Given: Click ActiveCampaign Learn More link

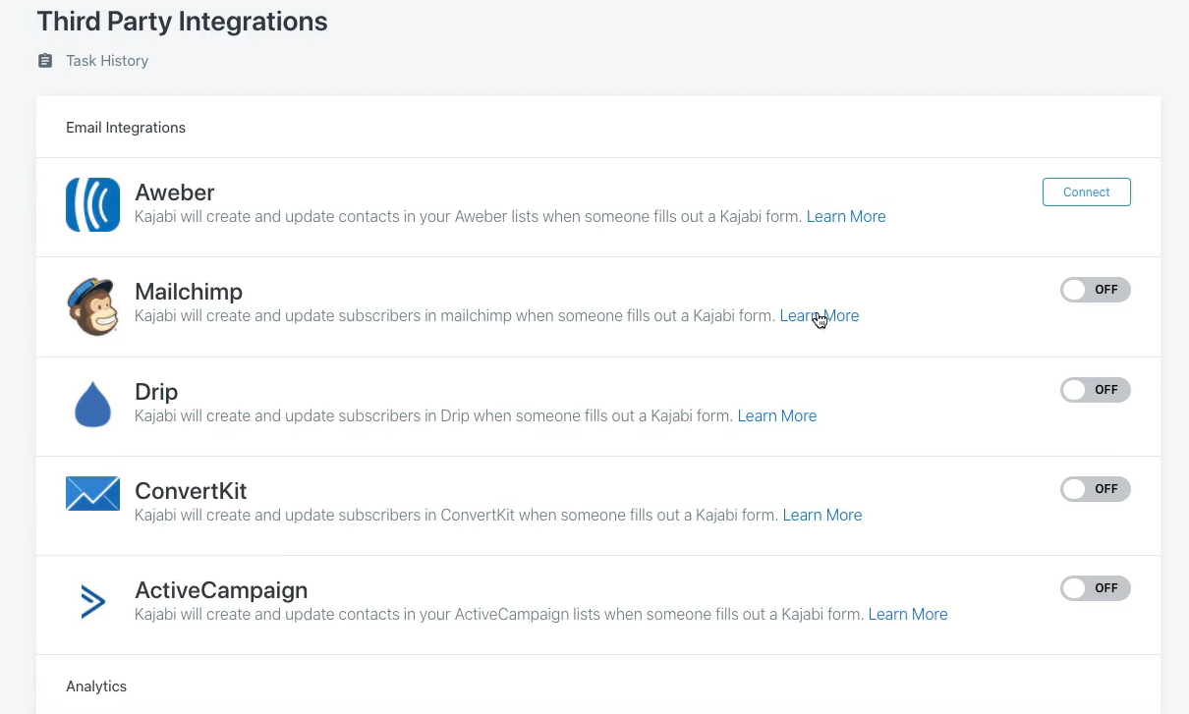Looking at the screenshot, I should click(908, 615).
